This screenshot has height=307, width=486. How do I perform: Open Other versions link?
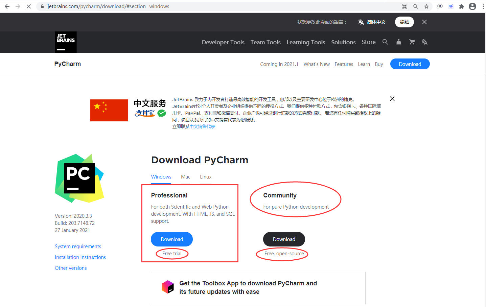click(71, 268)
